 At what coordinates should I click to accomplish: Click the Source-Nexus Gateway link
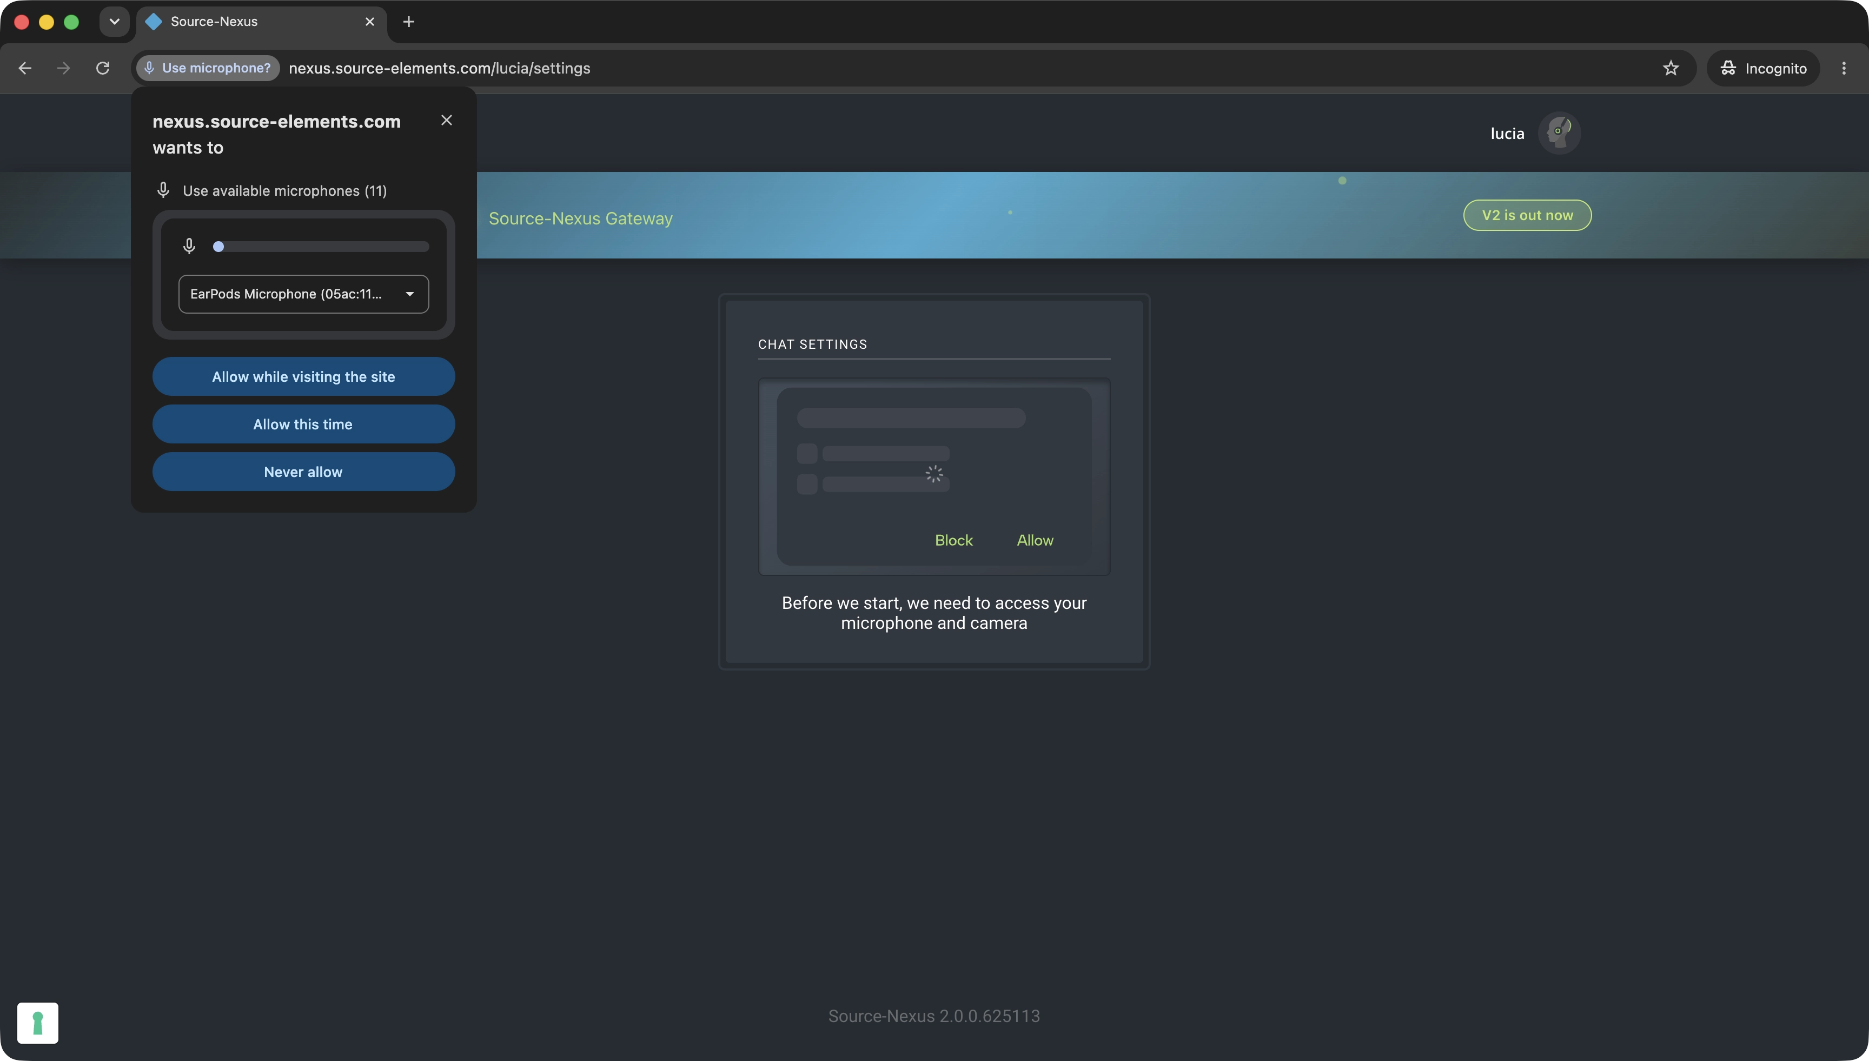tap(581, 218)
